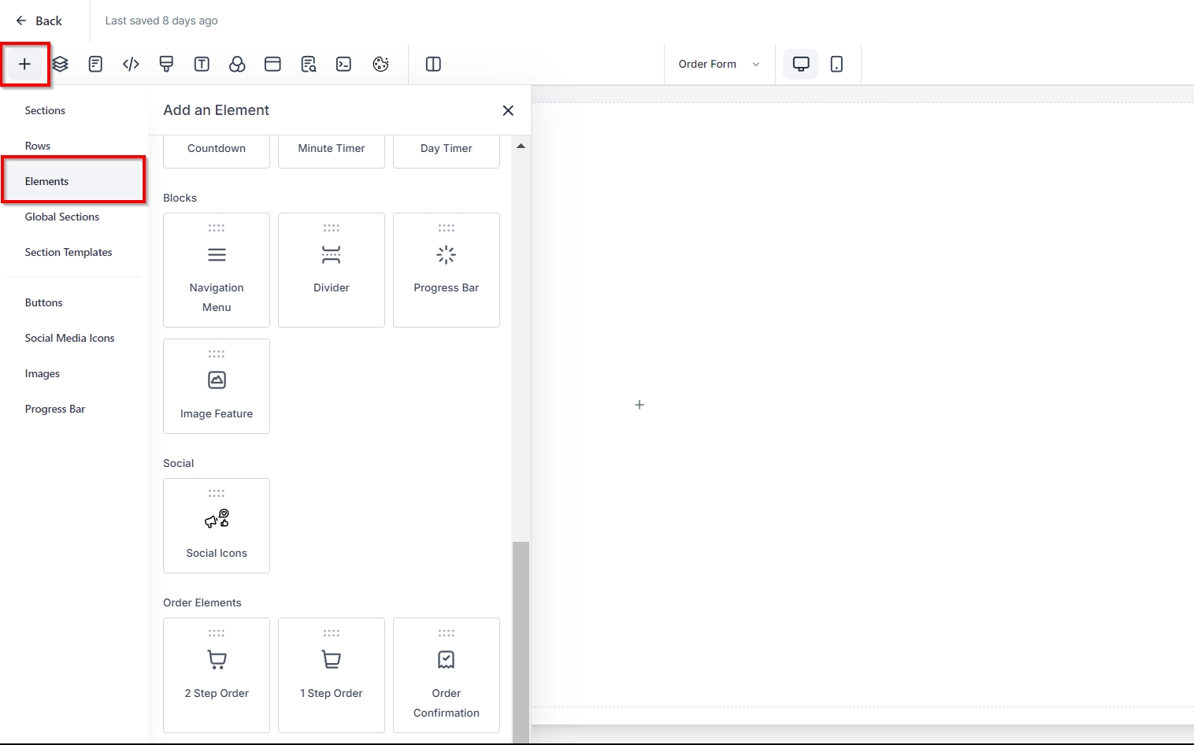Click the plus sign on the canvas
Image resolution: width=1194 pixels, height=745 pixels.
640,405
